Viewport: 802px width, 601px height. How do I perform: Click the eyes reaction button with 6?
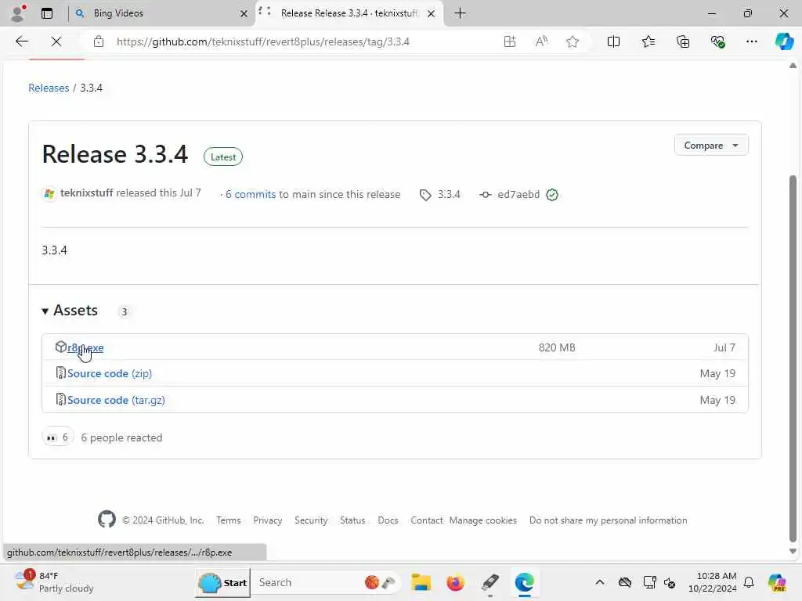click(57, 437)
